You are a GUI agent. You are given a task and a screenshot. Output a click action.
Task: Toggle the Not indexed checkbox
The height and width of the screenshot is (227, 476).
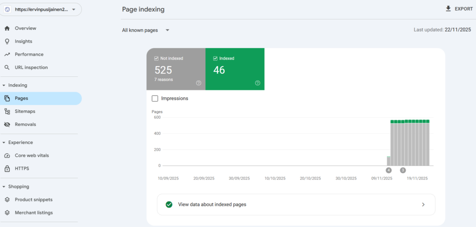tap(156, 58)
